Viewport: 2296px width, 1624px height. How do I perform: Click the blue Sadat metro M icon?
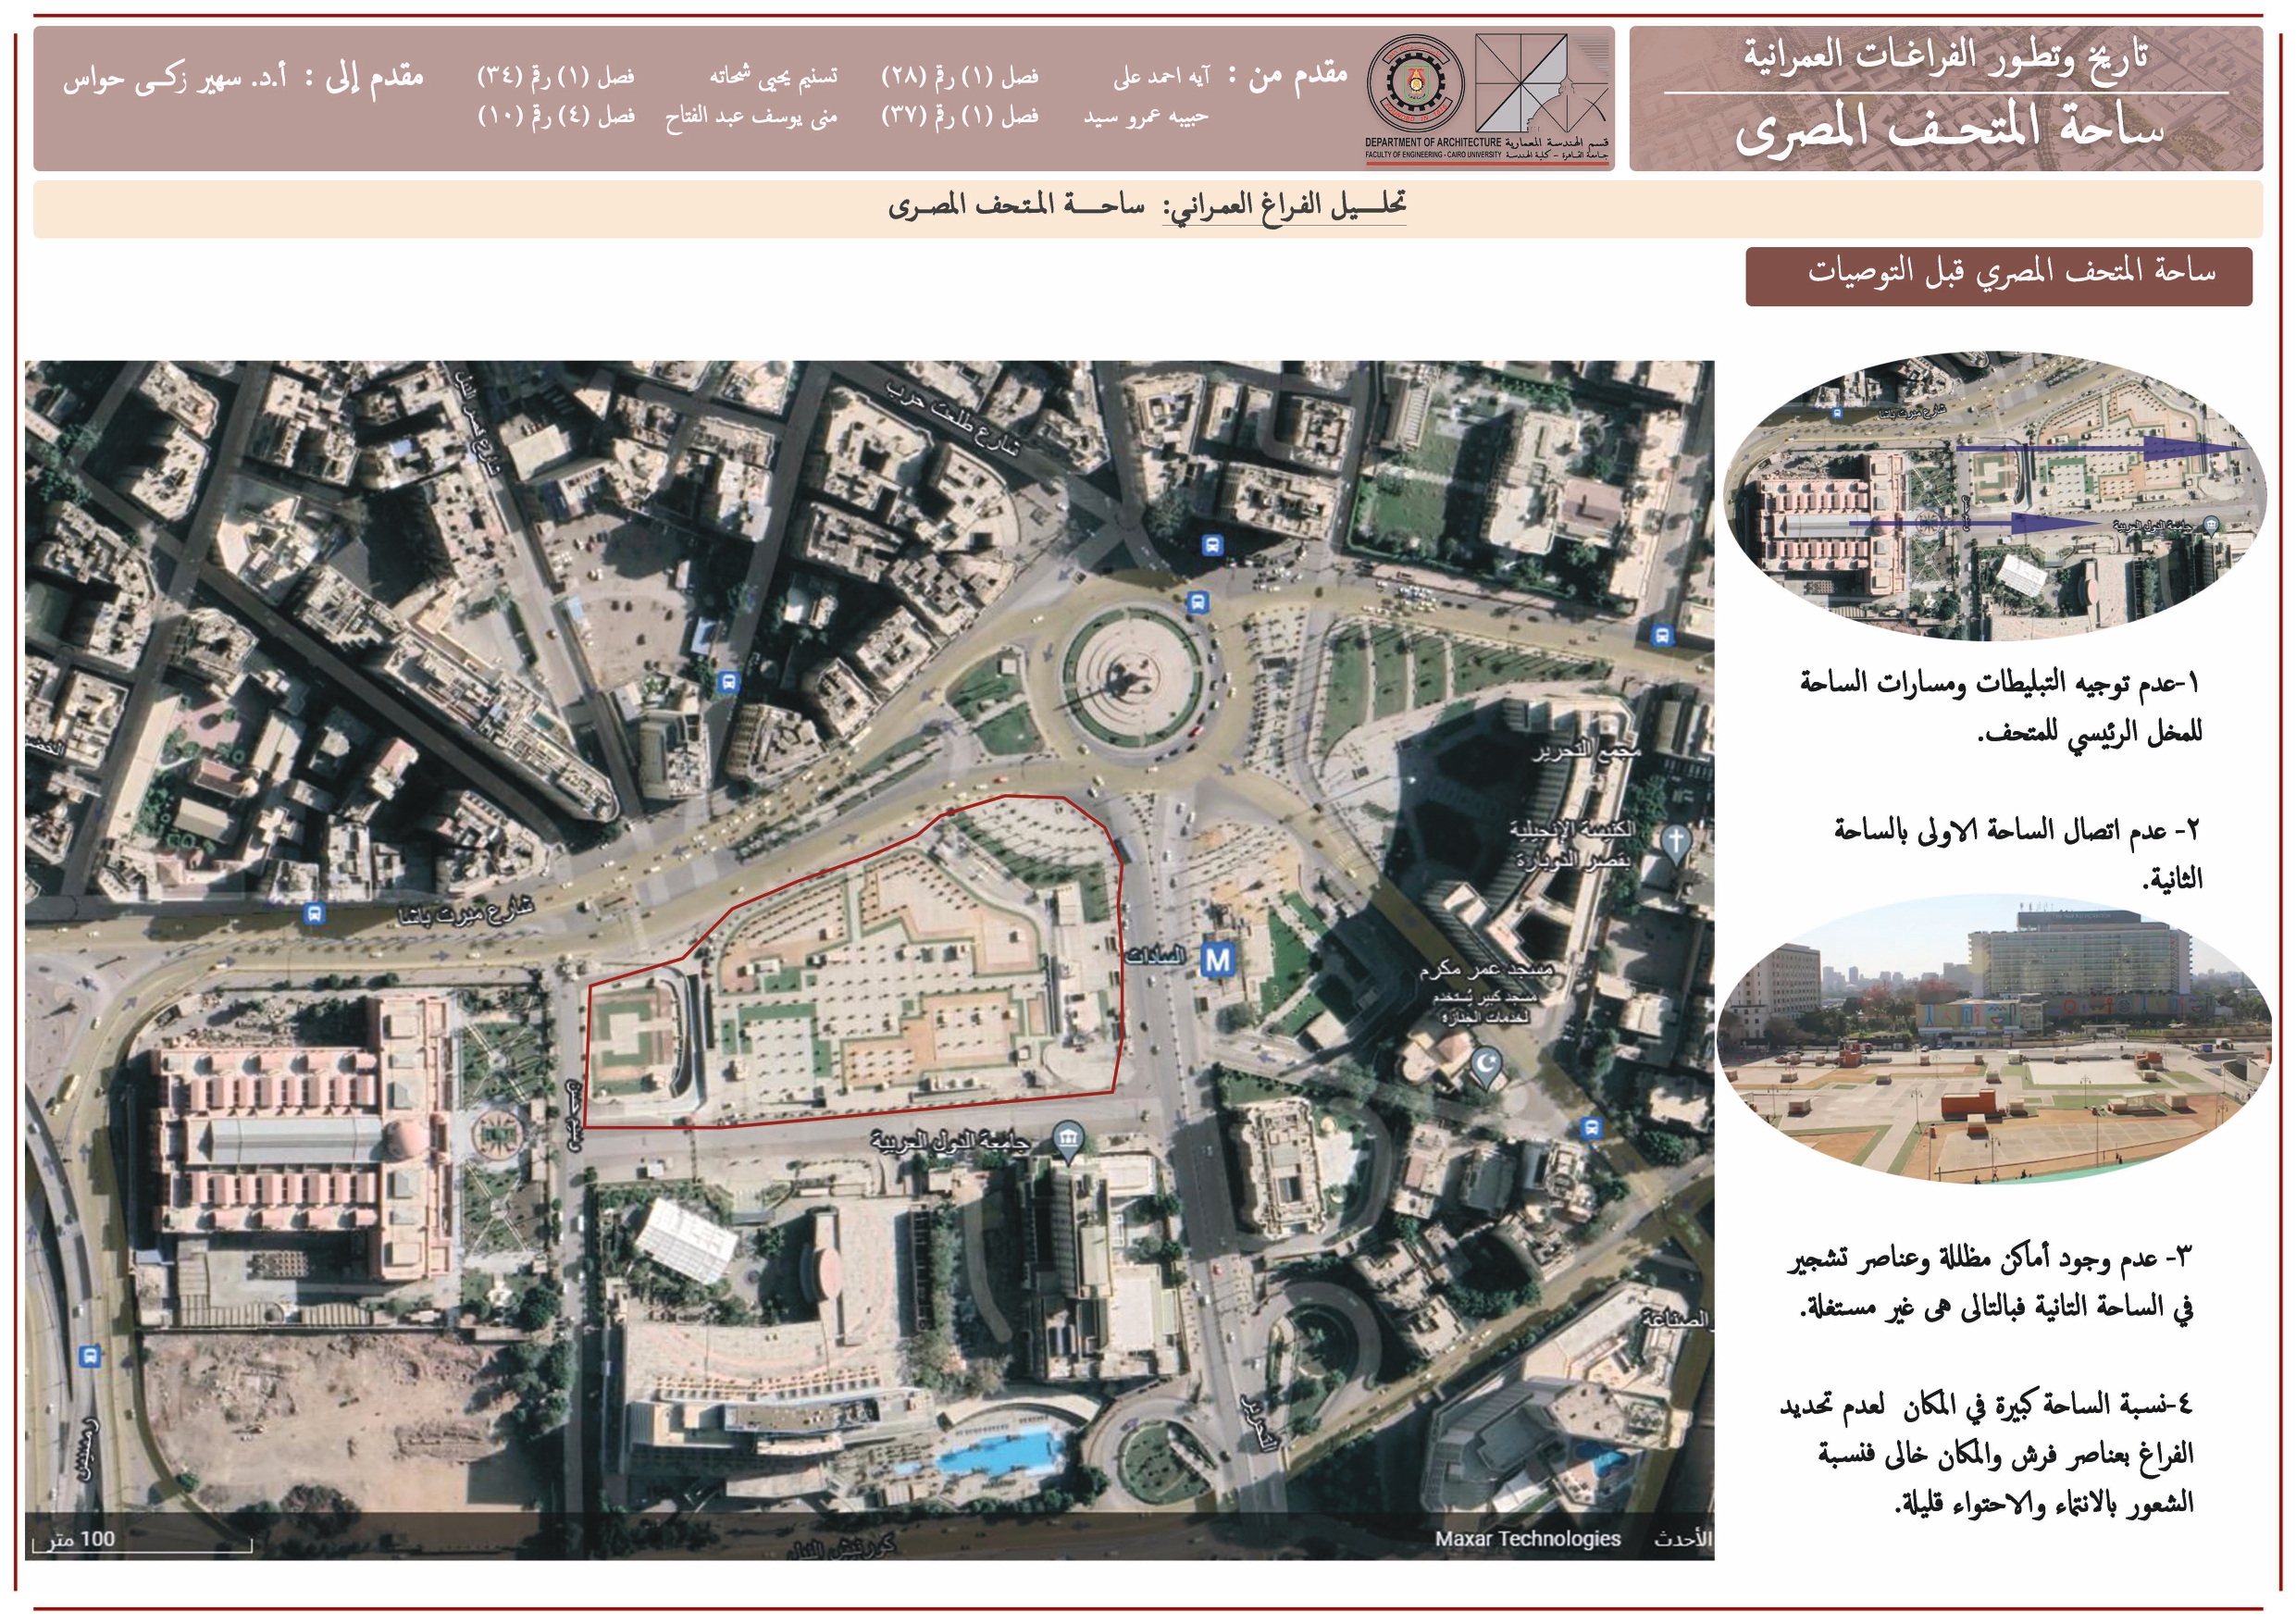pos(1217,961)
